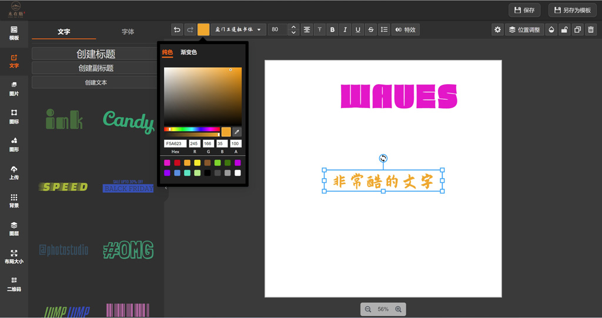Toggle the lock on selected element
Viewport: 602px width, 318px height.
pos(564,29)
